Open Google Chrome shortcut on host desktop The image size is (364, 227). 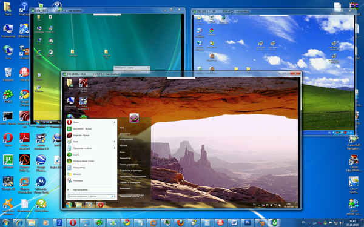coord(24,97)
